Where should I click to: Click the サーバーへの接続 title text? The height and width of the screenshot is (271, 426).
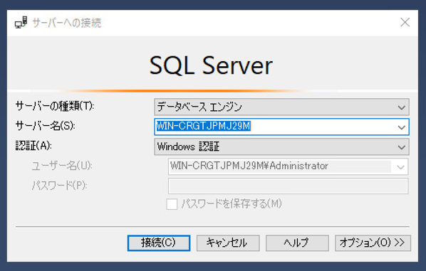(67, 23)
